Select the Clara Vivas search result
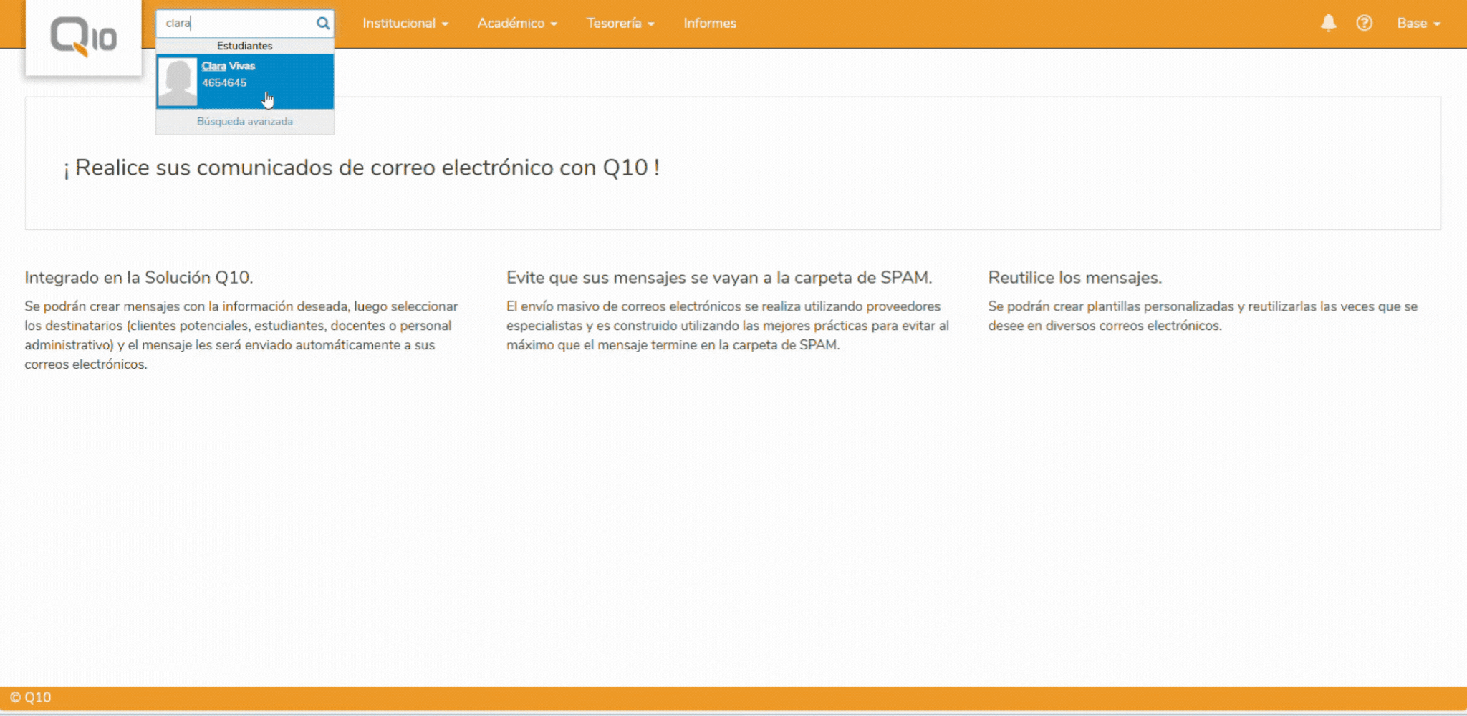 [244, 81]
